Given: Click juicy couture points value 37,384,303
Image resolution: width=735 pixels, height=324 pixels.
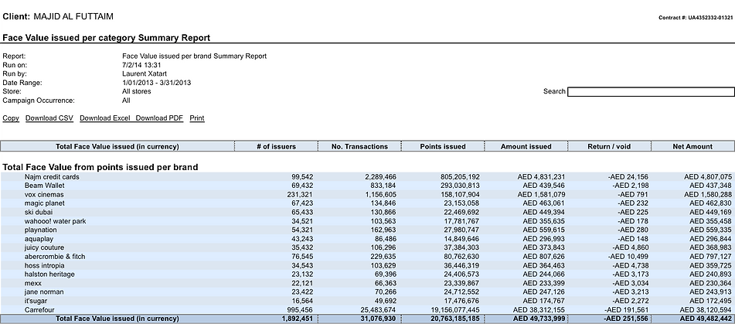Looking at the screenshot, I should pos(461,247).
